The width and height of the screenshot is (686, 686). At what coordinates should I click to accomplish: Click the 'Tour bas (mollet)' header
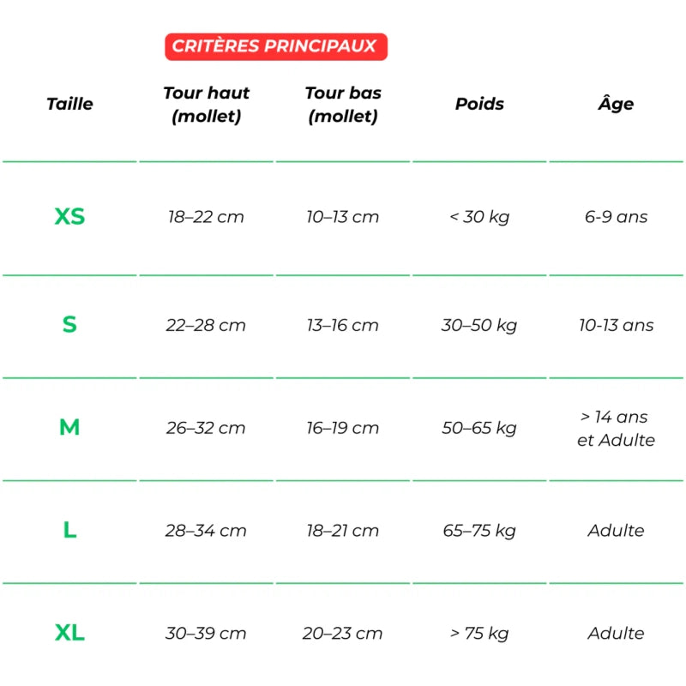(343, 105)
